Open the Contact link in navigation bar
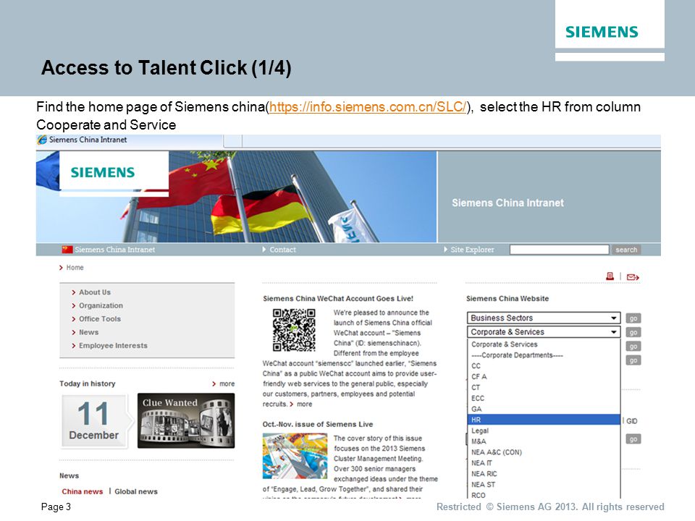Viewport: 695px width, 521px height. point(282,250)
